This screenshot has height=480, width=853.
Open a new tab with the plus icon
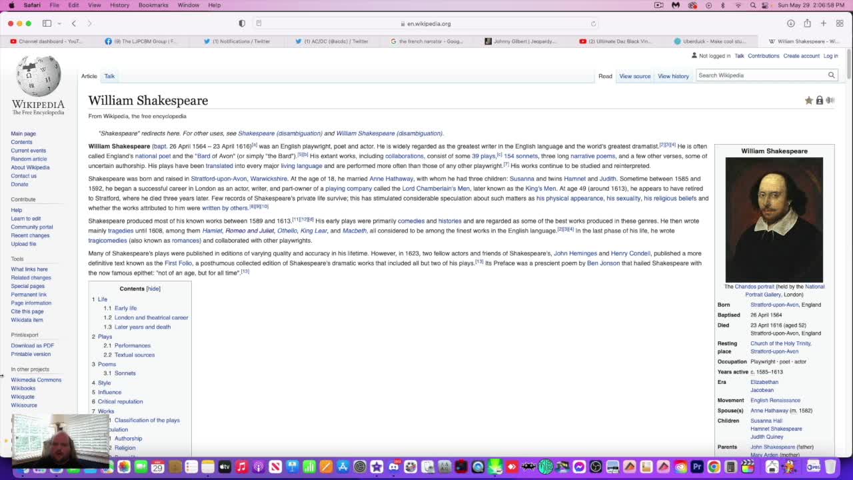pos(824,23)
